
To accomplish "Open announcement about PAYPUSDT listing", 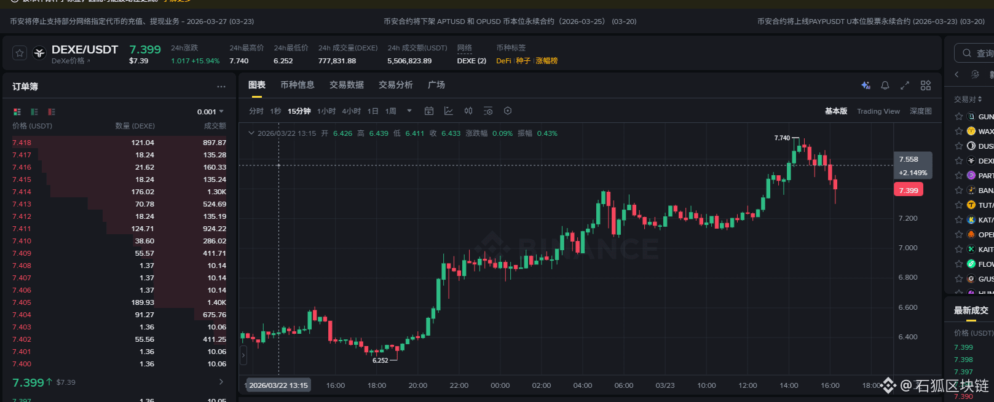I will 870,22.
